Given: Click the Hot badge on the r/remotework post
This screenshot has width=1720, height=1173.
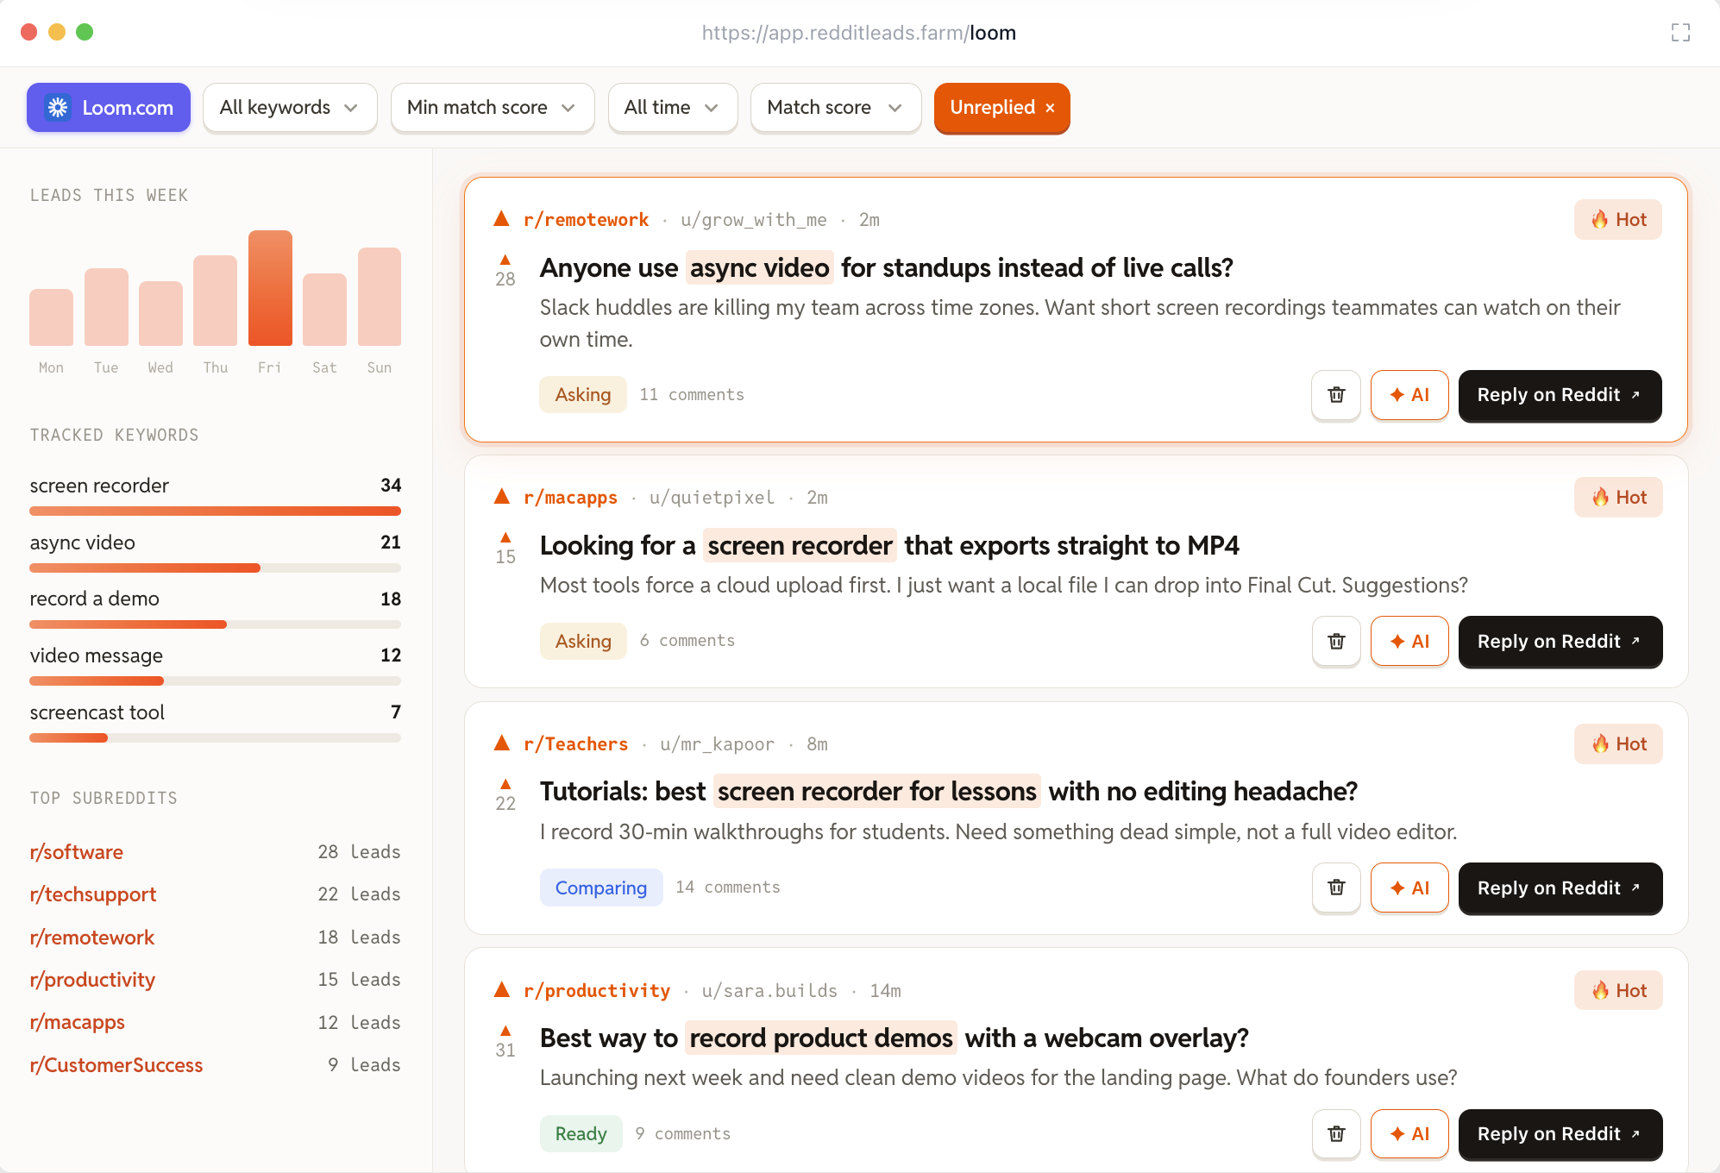Looking at the screenshot, I should [x=1618, y=220].
